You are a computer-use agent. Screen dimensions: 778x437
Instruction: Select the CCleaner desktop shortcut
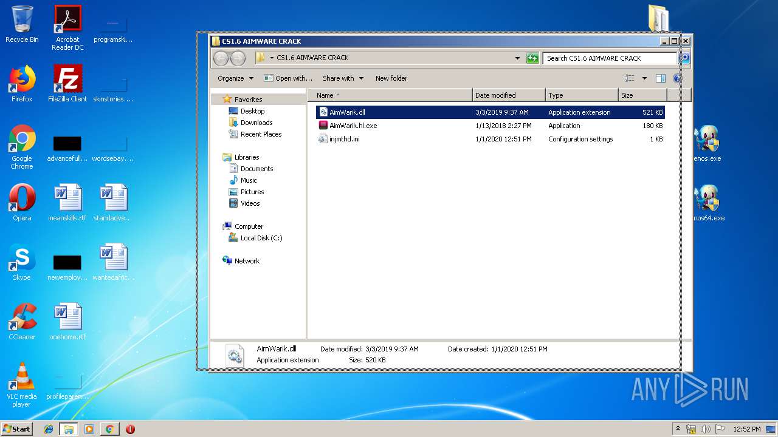coord(22,322)
